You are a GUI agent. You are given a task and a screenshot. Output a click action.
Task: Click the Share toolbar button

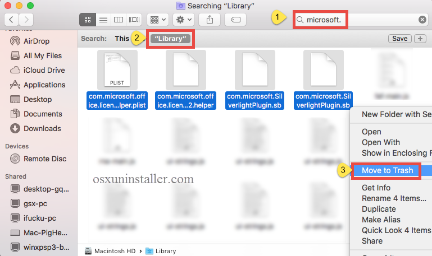pos(210,20)
